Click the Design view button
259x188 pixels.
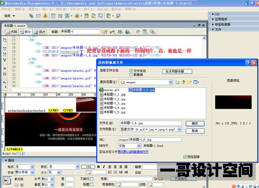point(39,32)
